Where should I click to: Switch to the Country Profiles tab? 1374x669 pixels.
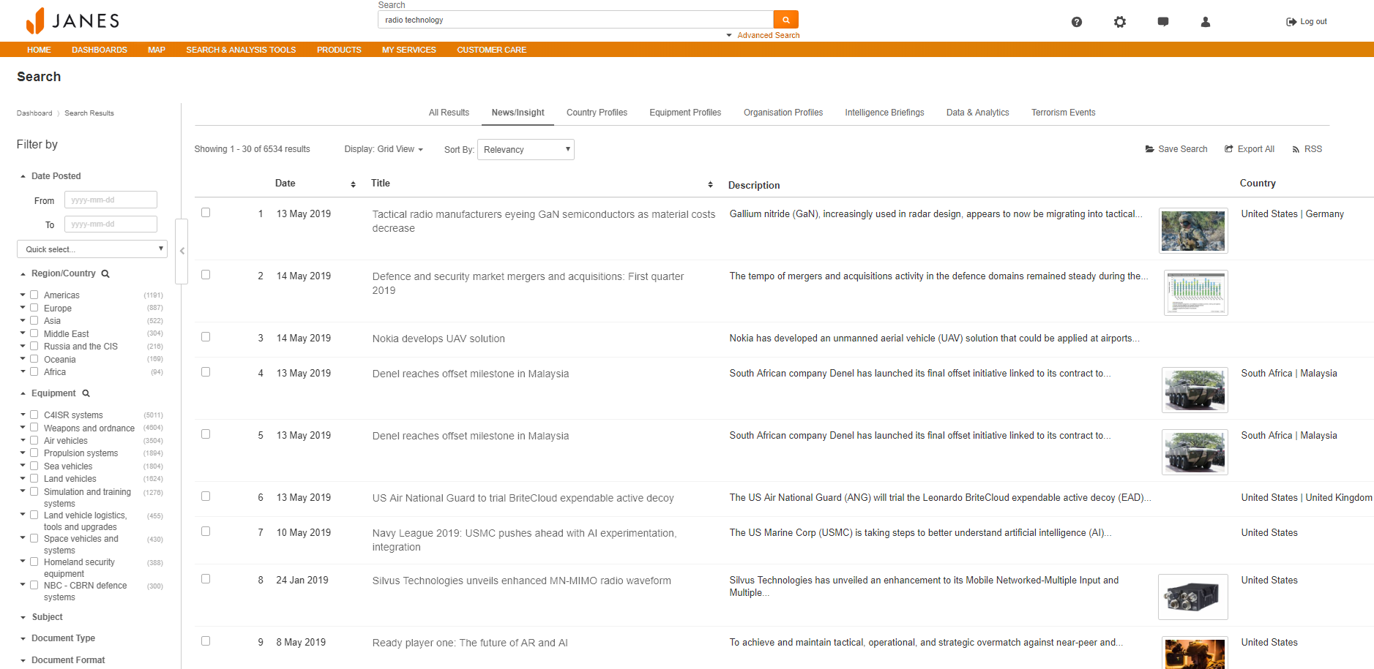pyautogui.click(x=597, y=113)
